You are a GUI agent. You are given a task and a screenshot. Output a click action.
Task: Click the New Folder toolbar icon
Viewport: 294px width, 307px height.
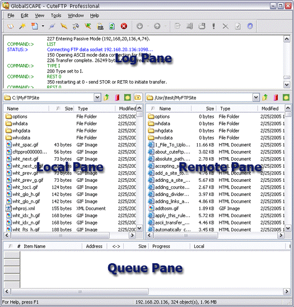click(202, 26)
